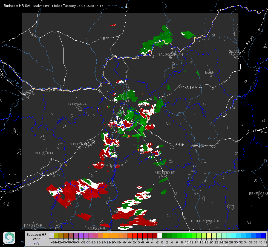Click the small red echo north of B 51
Screen dimensions: 268x247
pyautogui.click(x=113, y=25)
